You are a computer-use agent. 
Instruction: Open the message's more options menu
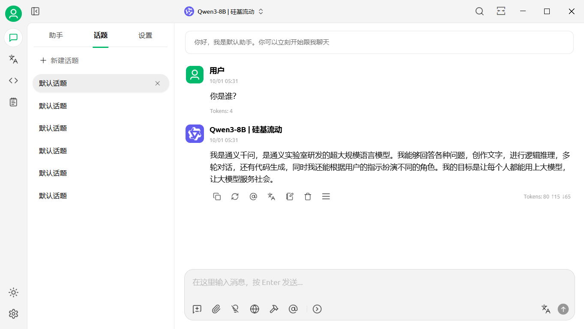pos(326,197)
